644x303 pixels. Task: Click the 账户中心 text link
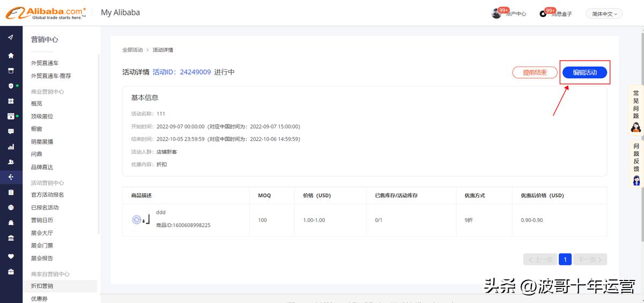point(516,14)
